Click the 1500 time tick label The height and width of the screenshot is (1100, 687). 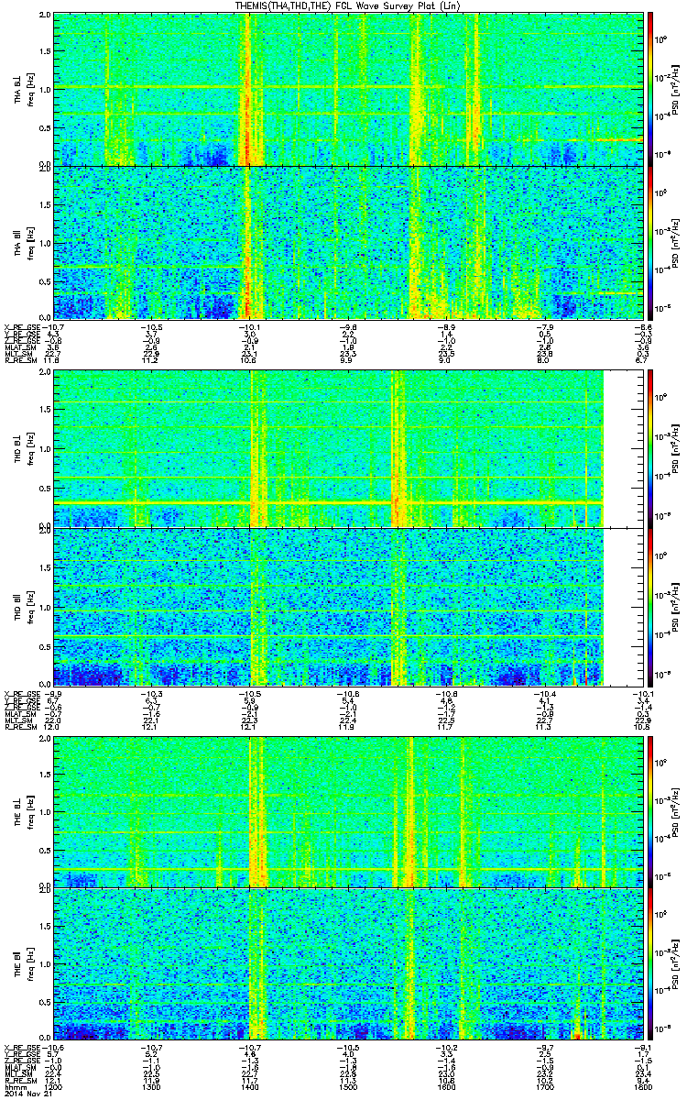coord(348,1088)
